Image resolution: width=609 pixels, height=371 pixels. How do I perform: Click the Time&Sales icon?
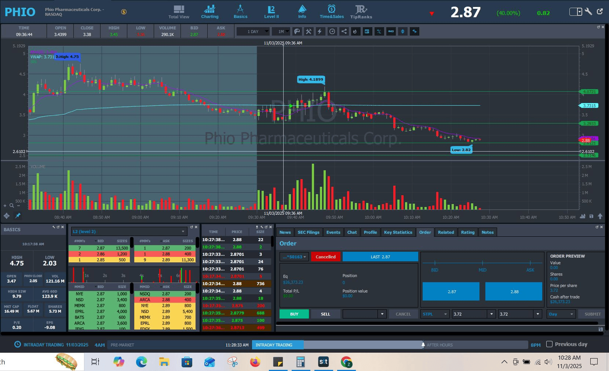(x=332, y=12)
